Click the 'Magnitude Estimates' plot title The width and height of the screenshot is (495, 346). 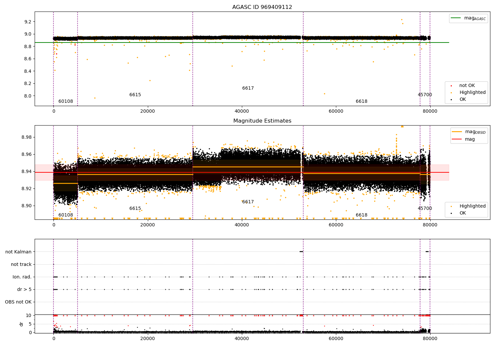(262, 121)
